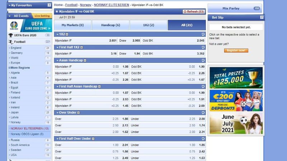Screen dimensions: 287x161
Task: Switch to the Handicap (6) tab
Action: [110, 25]
